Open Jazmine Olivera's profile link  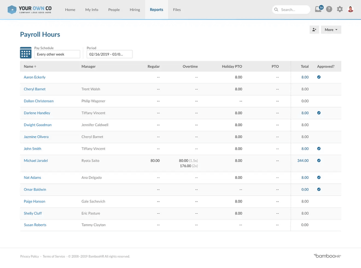pyautogui.click(x=36, y=137)
